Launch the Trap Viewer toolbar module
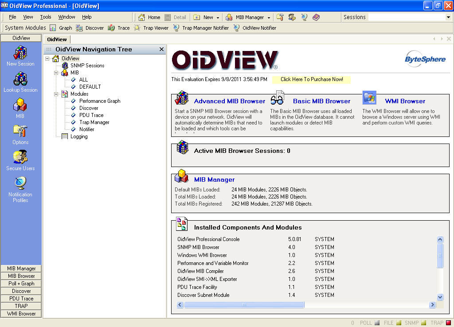 pyautogui.click(x=151, y=28)
